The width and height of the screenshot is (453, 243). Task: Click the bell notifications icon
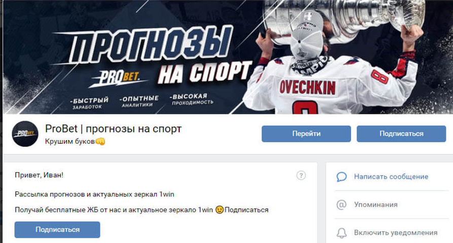(x=341, y=233)
